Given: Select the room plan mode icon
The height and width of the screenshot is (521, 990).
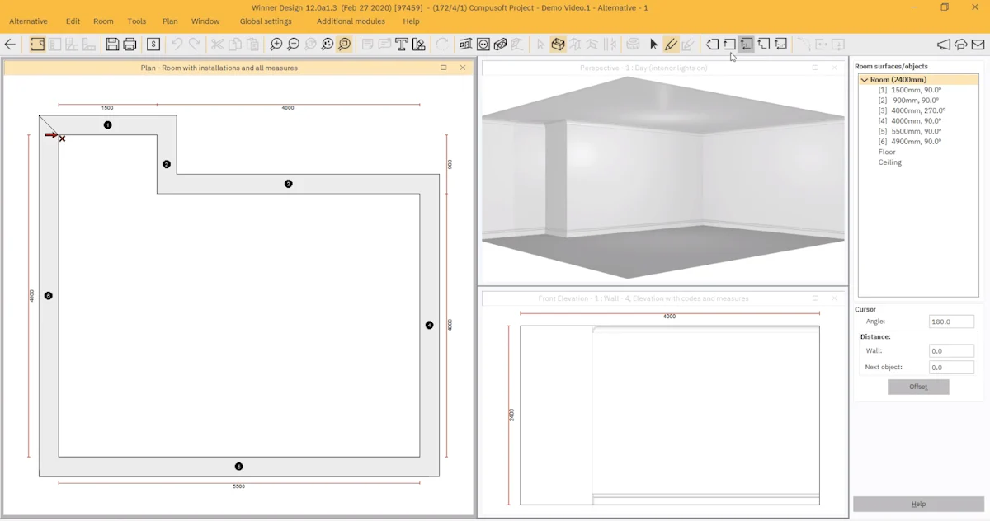Looking at the screenshot, I should click(38, 45).
